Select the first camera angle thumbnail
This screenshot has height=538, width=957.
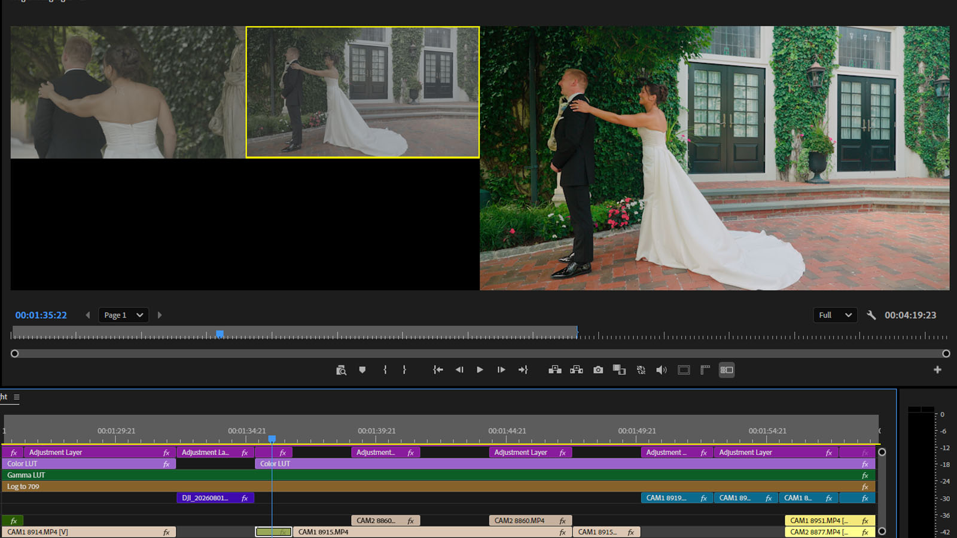tap(128, 92)
